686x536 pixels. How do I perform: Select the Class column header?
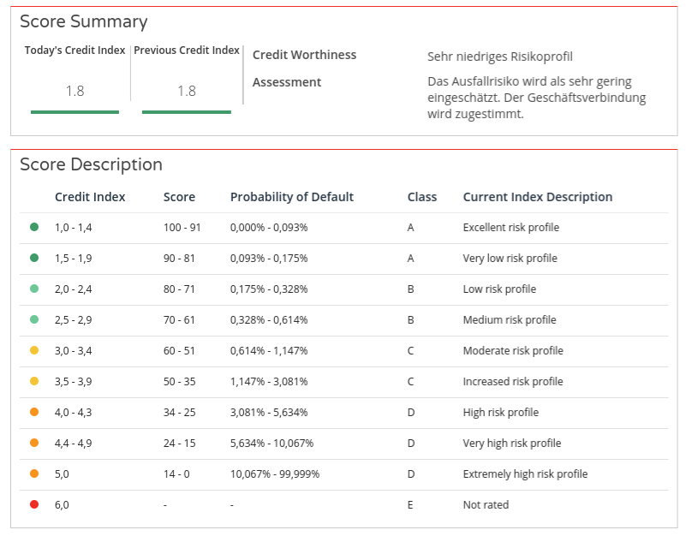421,197
